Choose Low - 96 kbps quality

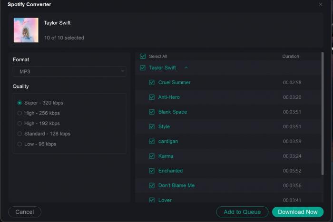tap(20, 144)
